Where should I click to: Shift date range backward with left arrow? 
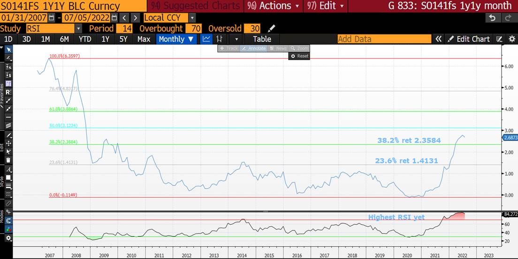124,18
